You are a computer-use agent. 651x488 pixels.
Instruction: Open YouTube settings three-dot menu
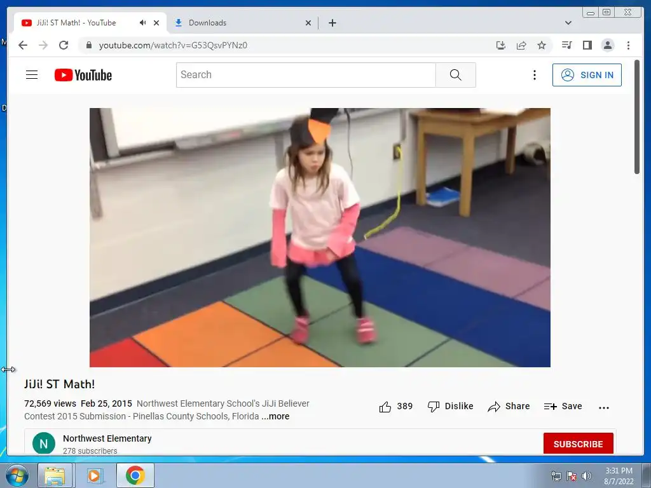pos(534,75)
